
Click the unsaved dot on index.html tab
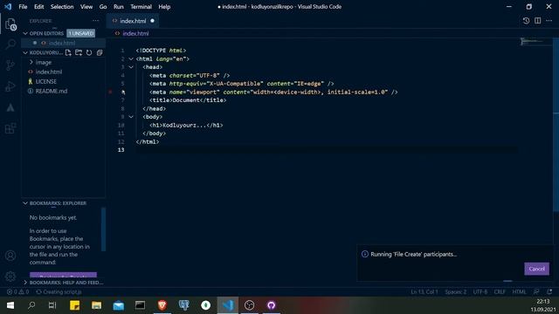(152, 21)
